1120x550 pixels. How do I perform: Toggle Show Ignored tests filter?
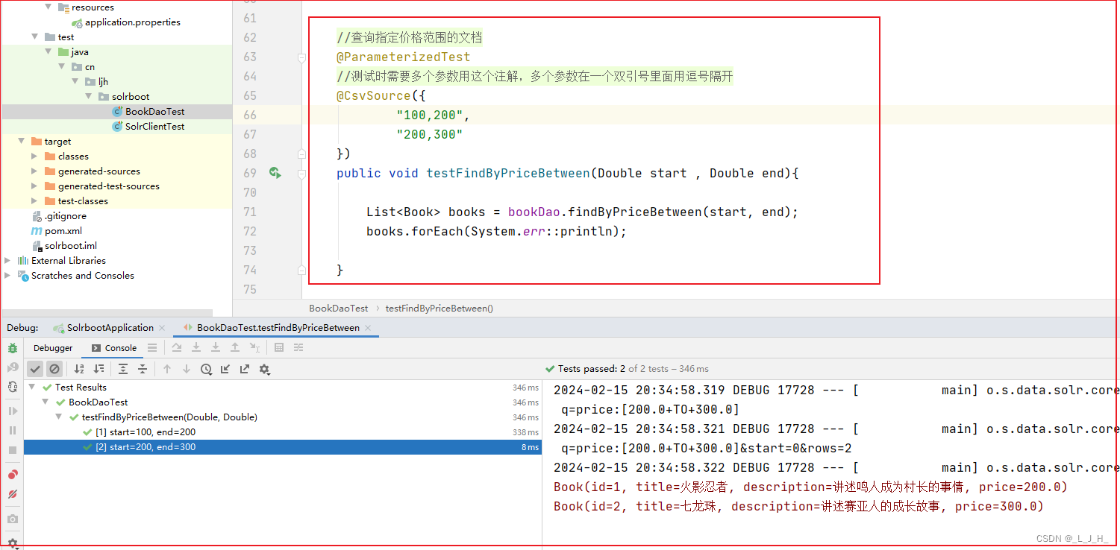point(54,368)
